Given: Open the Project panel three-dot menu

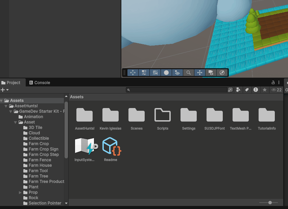Looking at the screenshot, I should tap(279, 82).
